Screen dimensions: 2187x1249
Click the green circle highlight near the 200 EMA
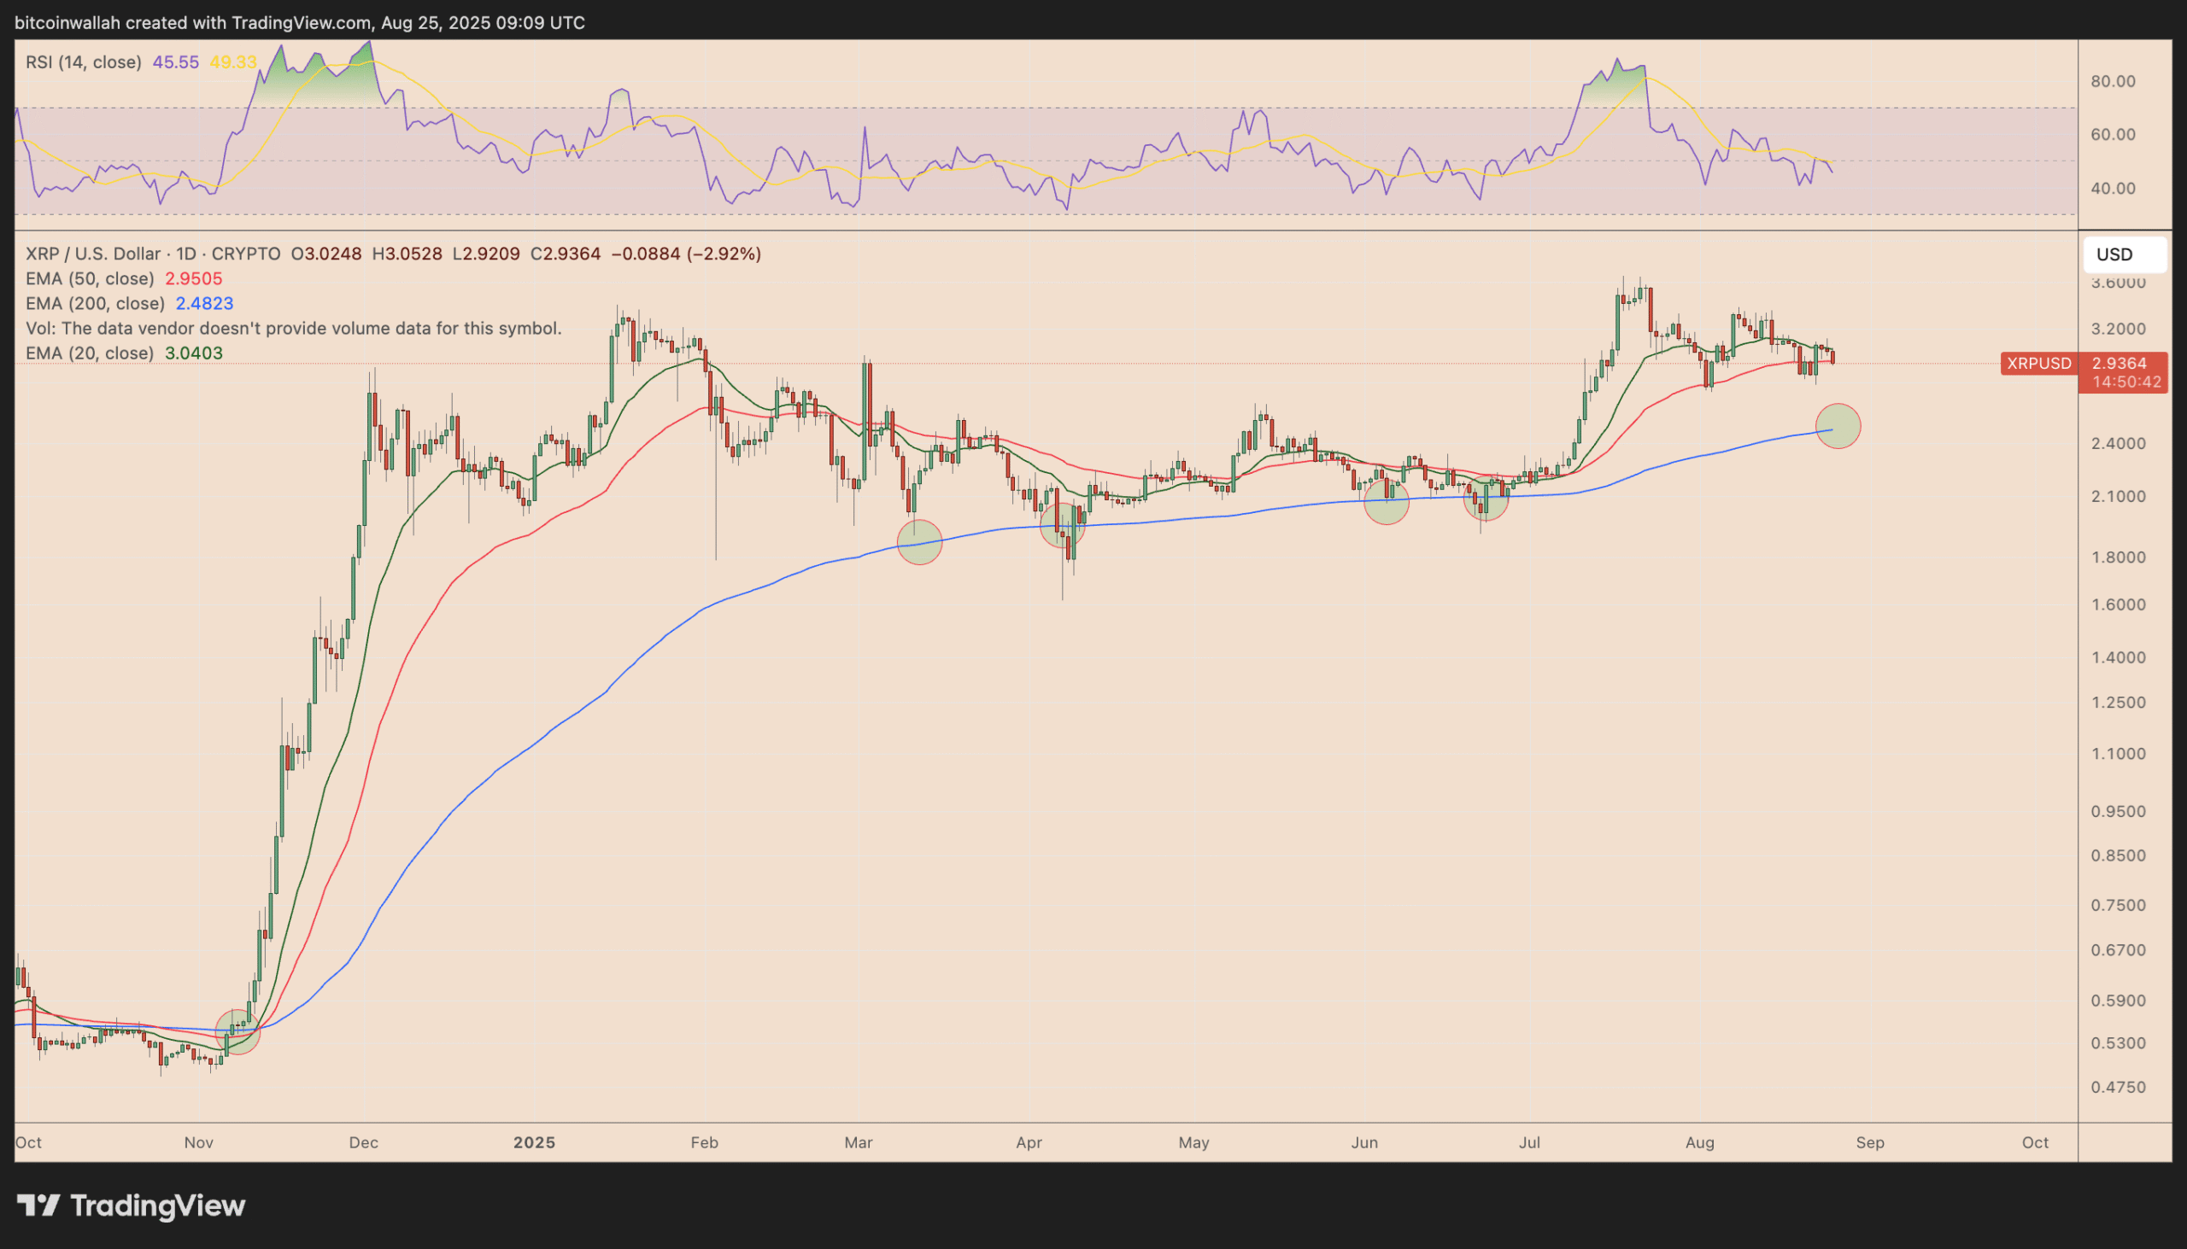point(1838,426)
